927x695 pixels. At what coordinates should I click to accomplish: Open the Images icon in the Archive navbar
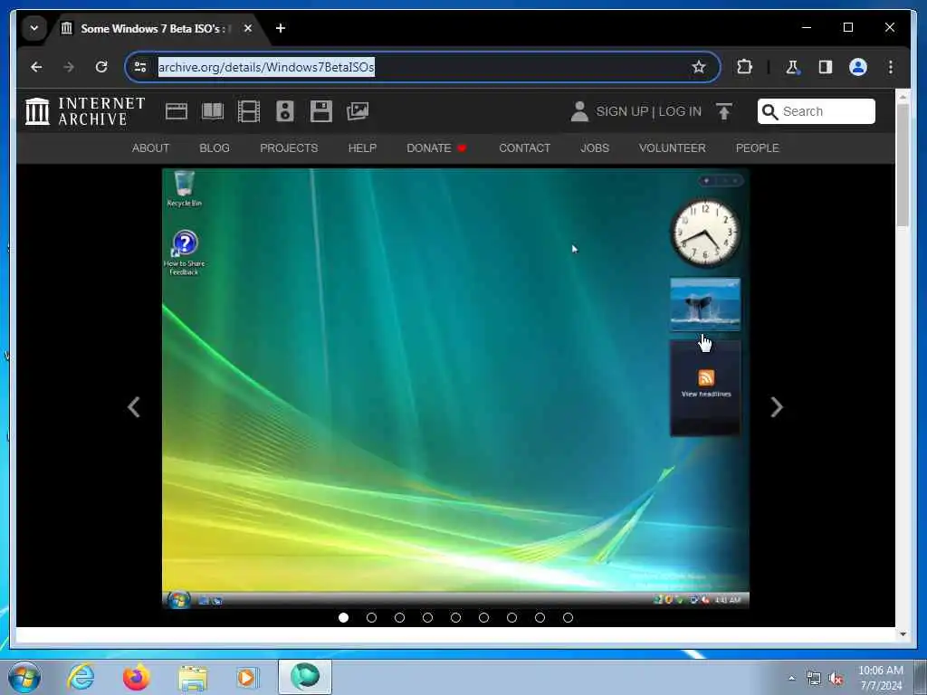point(358,111)
